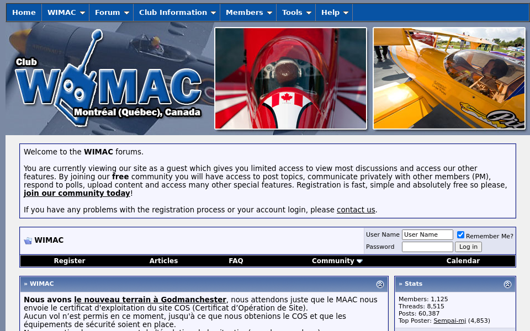Select Home in the navigation bar
Screen dimensions: 530x331
point(24,12)
